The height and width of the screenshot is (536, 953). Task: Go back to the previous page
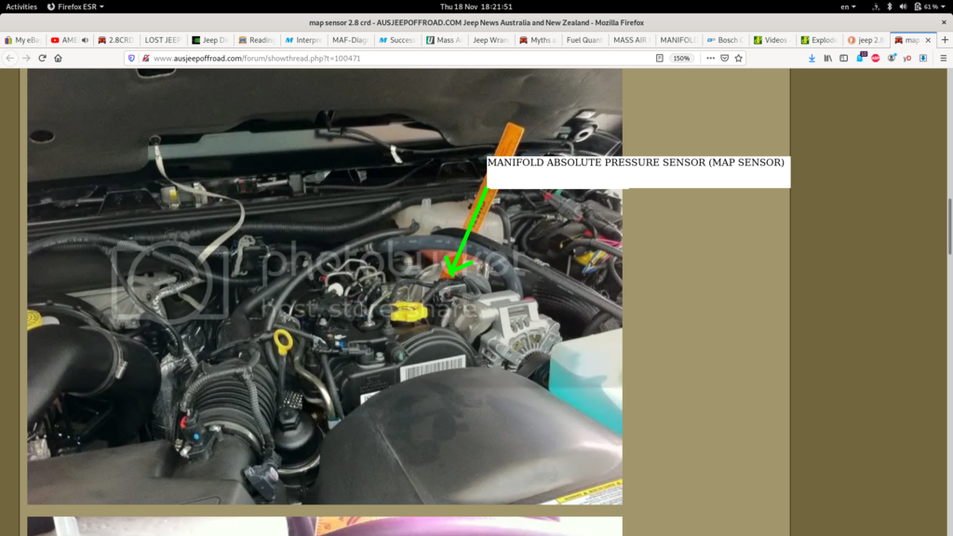(x=10, y=59)
